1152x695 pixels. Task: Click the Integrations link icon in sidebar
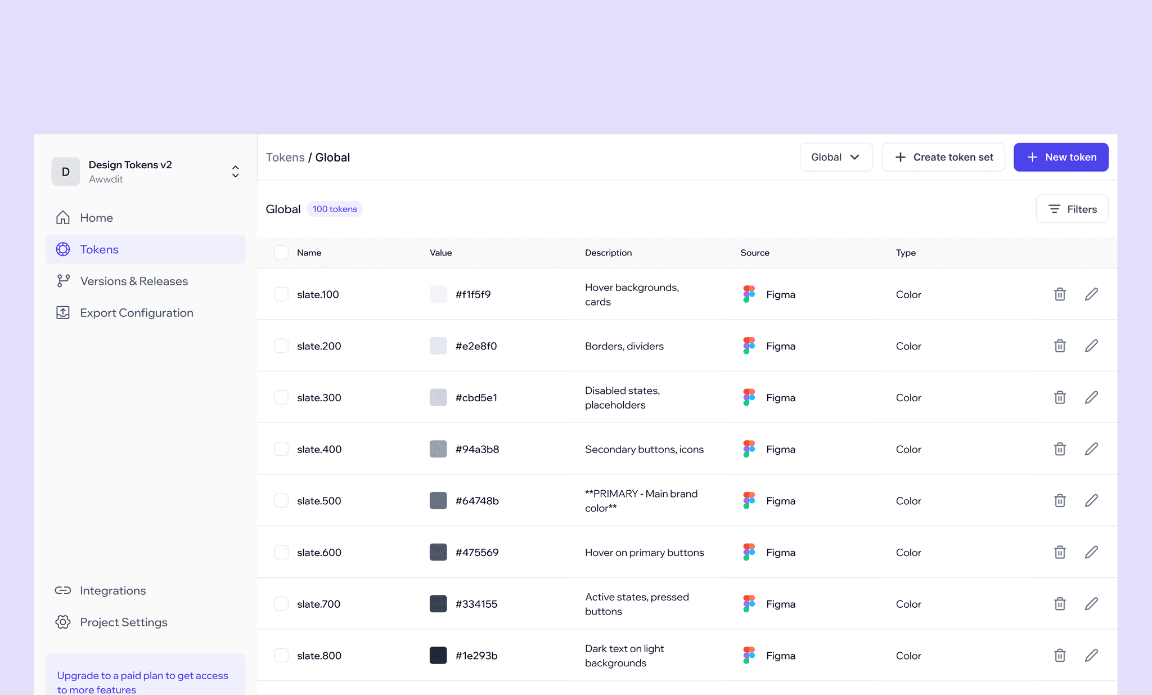[x=63, y=590]
